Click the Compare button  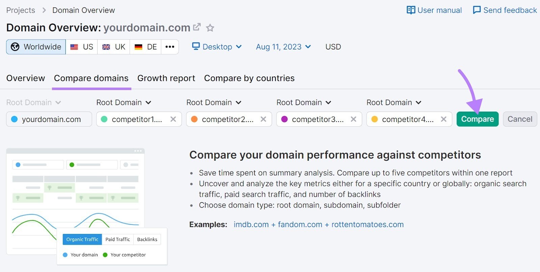pyautogui.click(x=477, y=119)
